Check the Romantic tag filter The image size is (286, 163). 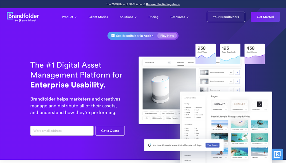pyautogui.click(x=185, y=107)
